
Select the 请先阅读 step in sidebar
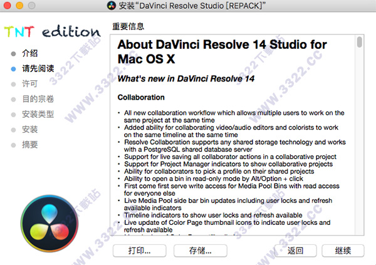click(x=38, y=68)
